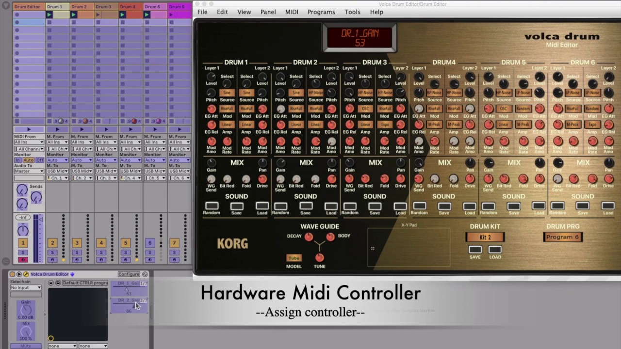The height and width of the screenshot is (349, 621).
Task: Click Drum Kit LOAD button
Action: pyautogui.click(x=495, y=250)
